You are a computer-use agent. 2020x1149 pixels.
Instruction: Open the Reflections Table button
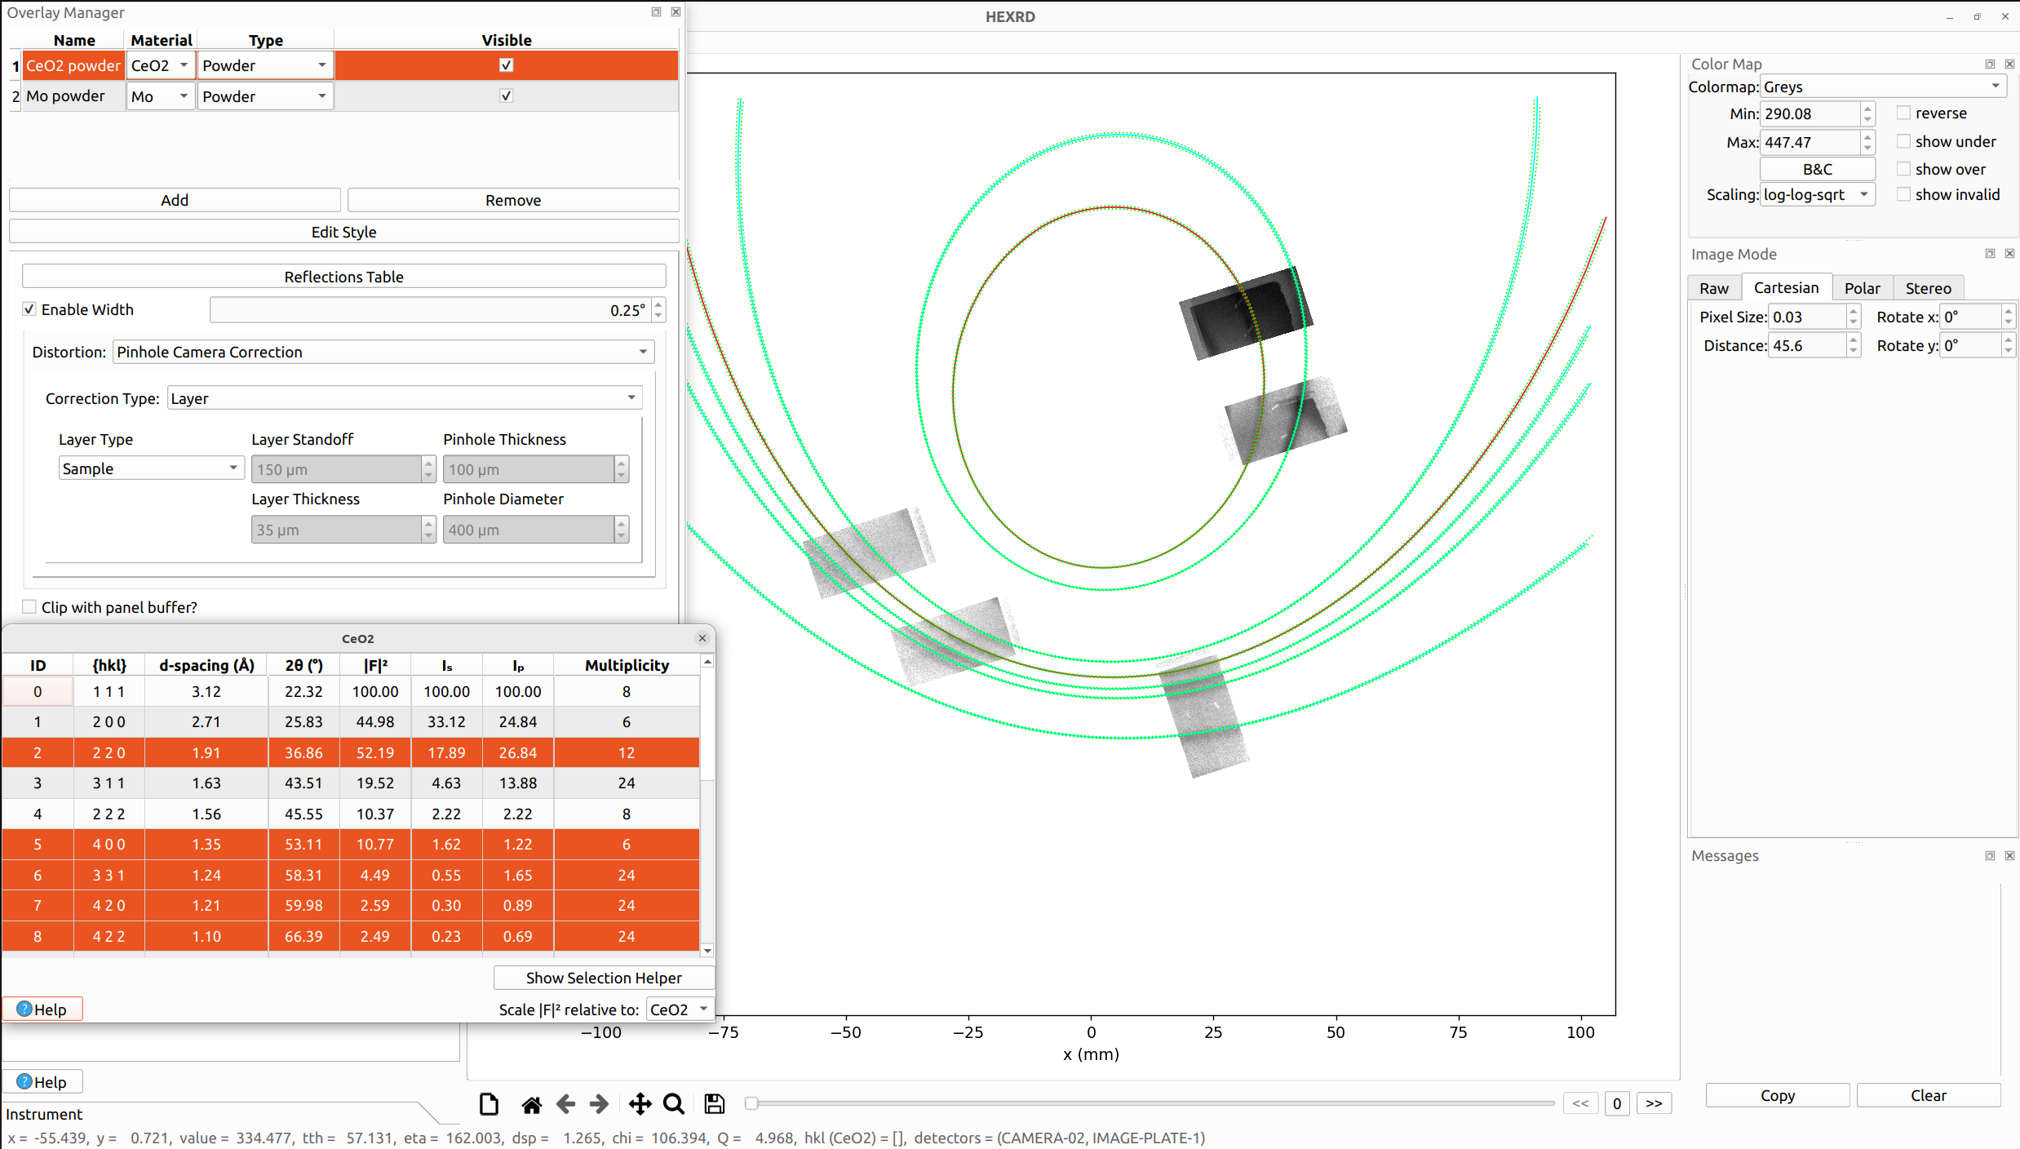coord(343,277)
